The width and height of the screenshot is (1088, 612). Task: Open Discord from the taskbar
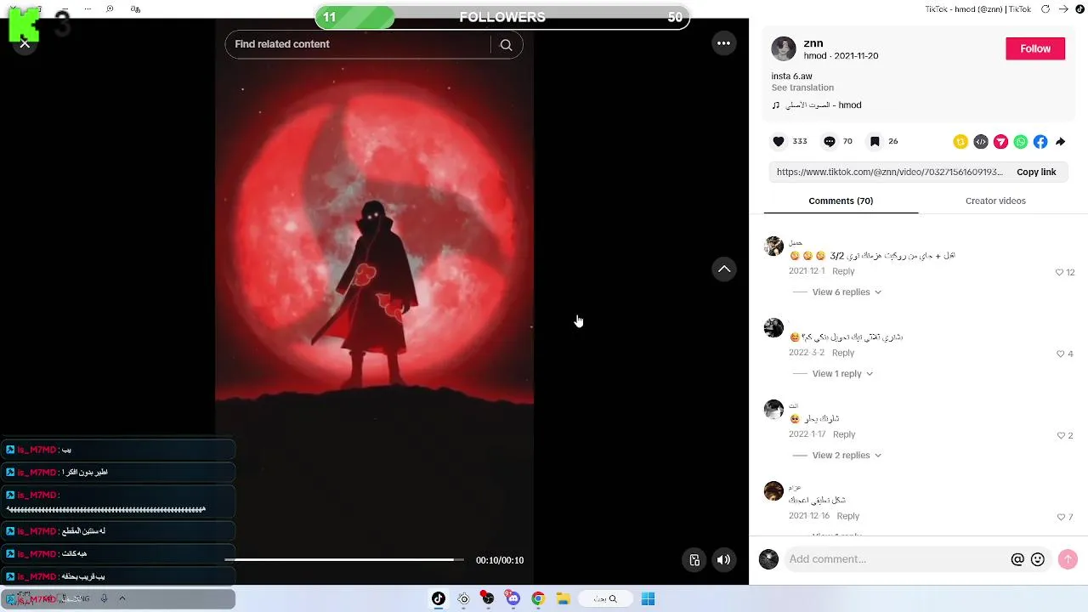click(513, 598)
